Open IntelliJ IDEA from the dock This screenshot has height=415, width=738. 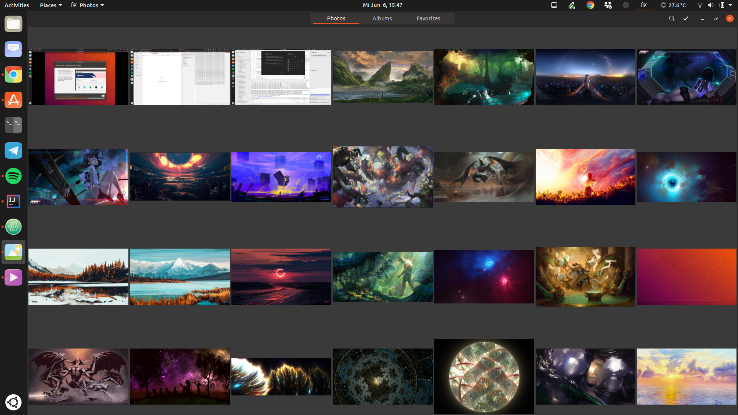pos(13,201)
